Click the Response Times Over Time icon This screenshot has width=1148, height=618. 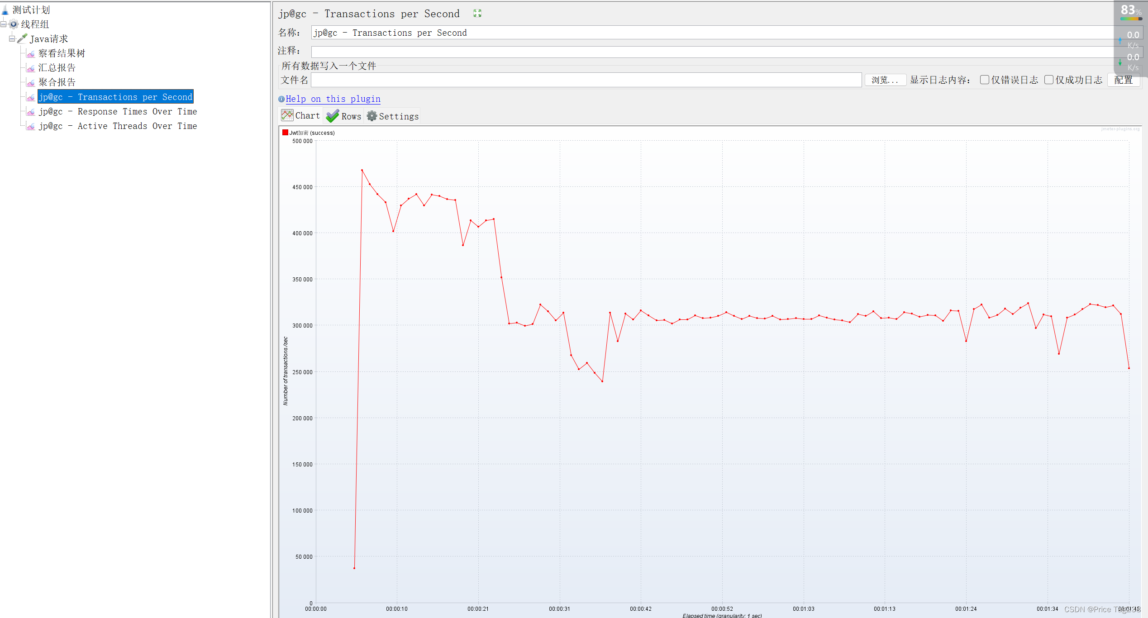pos(31,112)
